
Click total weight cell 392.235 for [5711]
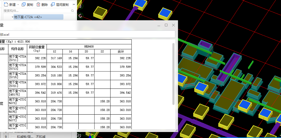coord(37,58)
